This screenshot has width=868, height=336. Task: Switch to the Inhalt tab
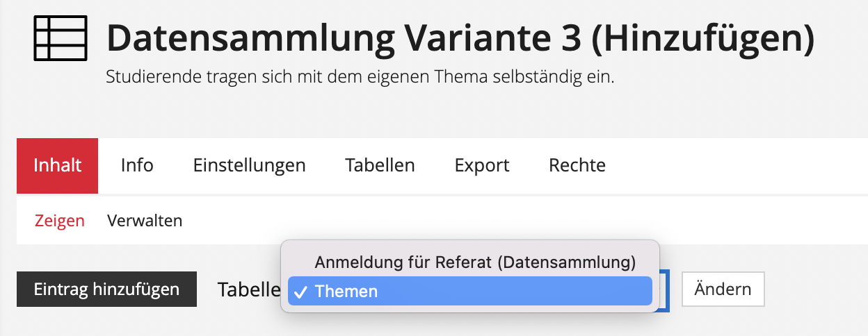[x=57, y=166]
